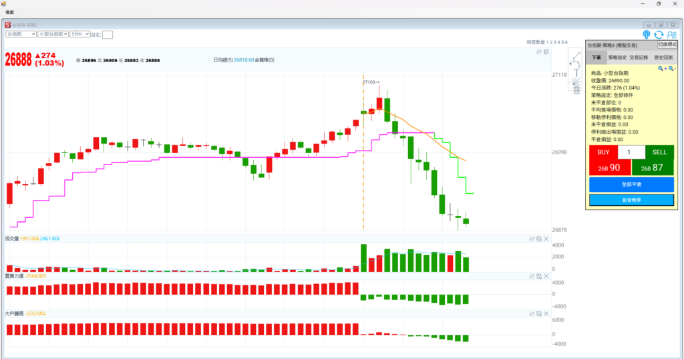The image size is (684, 359).
Task: Click the trash icon to delete drawings
Action: (x=575, y=90)
